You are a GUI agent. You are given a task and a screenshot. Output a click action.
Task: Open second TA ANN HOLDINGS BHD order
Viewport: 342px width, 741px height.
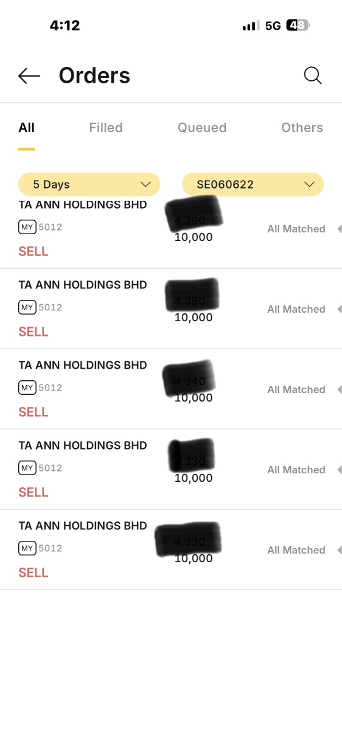(171, 308)
